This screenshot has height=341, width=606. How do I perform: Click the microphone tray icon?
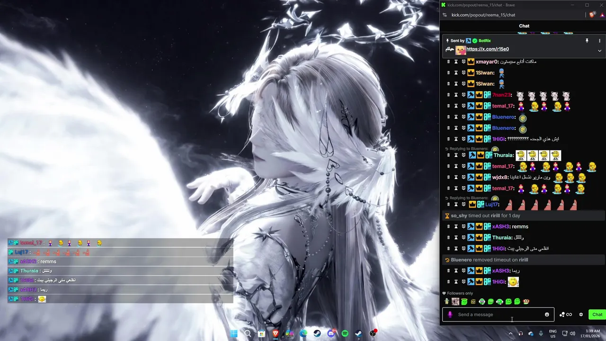541,333
